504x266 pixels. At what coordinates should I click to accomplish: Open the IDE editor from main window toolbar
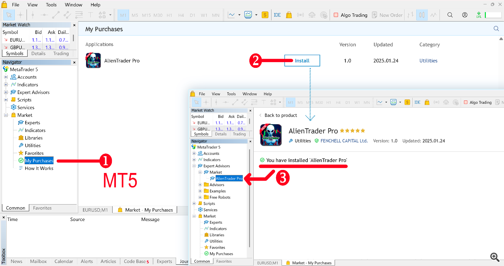277,15
